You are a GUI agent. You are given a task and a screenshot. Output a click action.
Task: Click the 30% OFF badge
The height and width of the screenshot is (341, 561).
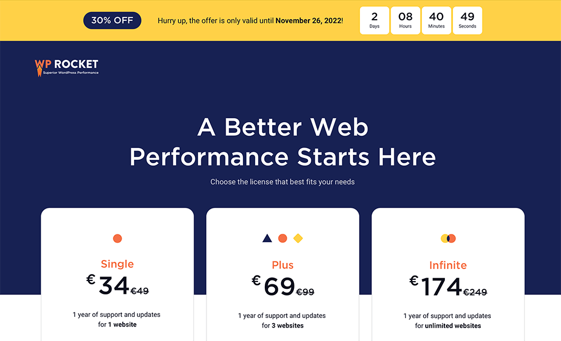click(x=112, y=20)
